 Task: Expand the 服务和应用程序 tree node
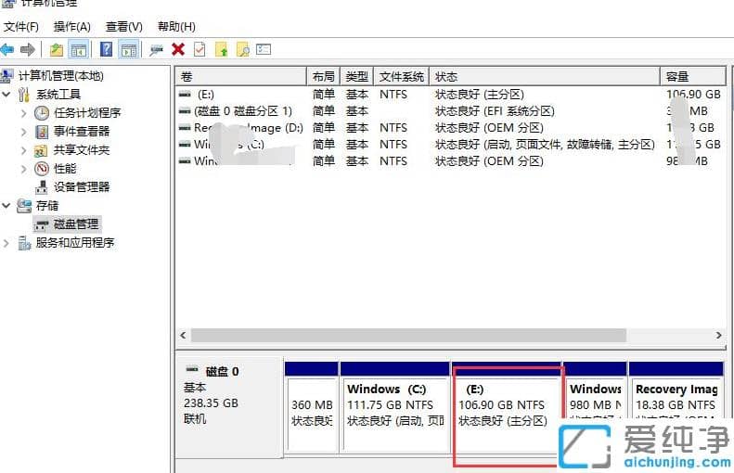(7, 243)
